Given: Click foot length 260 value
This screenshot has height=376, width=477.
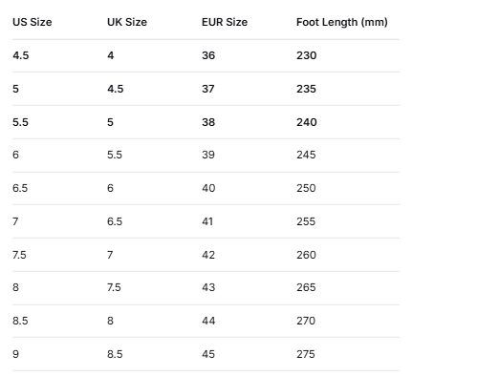Looking at the screenshot, I should pyautogui.click(x=306, y=255).
